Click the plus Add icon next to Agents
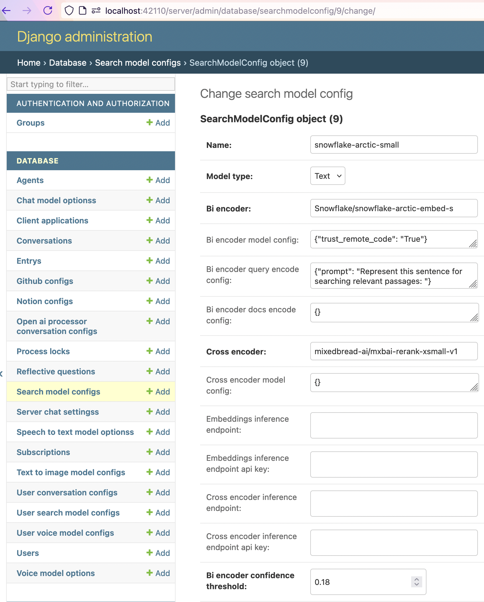The image size is (484, 602). click(x=149, y=180)
